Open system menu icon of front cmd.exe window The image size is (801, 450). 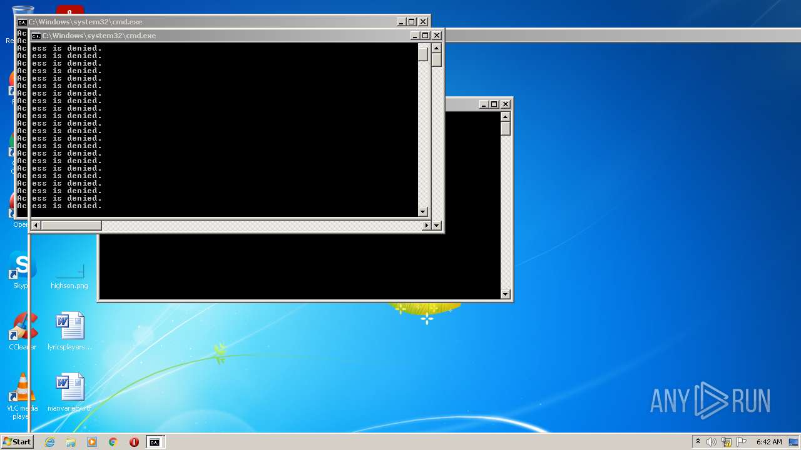click(36, 36)
